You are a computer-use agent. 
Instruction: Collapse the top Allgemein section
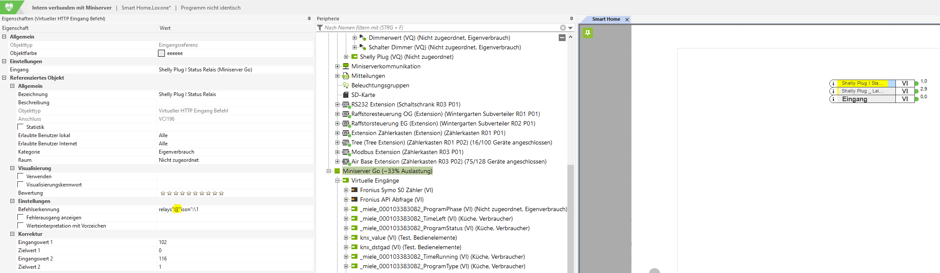click(x=4, y=37)
